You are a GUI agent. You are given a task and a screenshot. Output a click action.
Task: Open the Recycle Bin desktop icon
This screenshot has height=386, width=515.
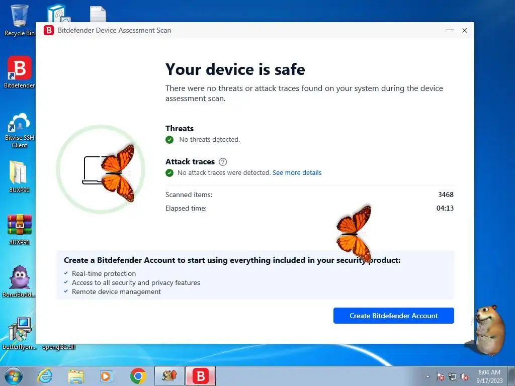pos(20,20)
